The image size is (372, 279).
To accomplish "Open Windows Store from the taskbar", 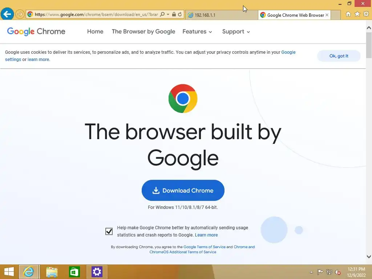I will [74, 272].
